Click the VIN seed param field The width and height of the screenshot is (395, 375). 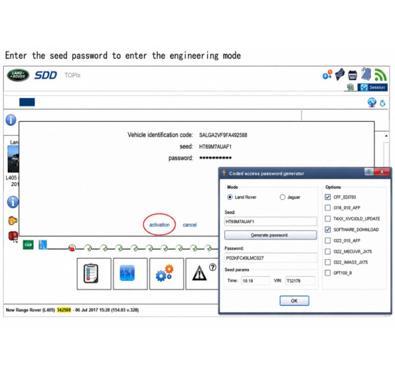tap(300, 281)
